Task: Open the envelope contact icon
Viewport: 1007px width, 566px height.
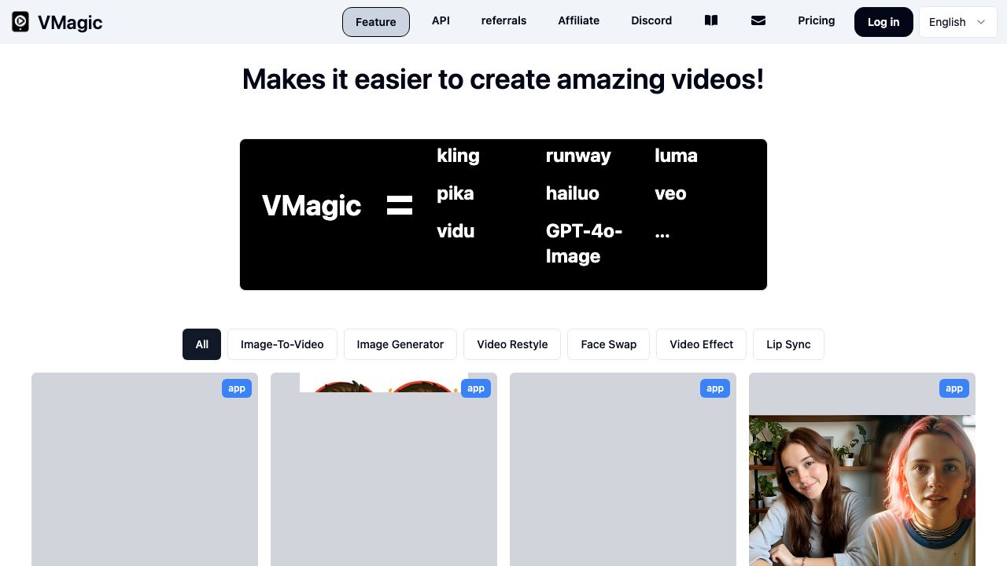Action: [x=758, y=20]
